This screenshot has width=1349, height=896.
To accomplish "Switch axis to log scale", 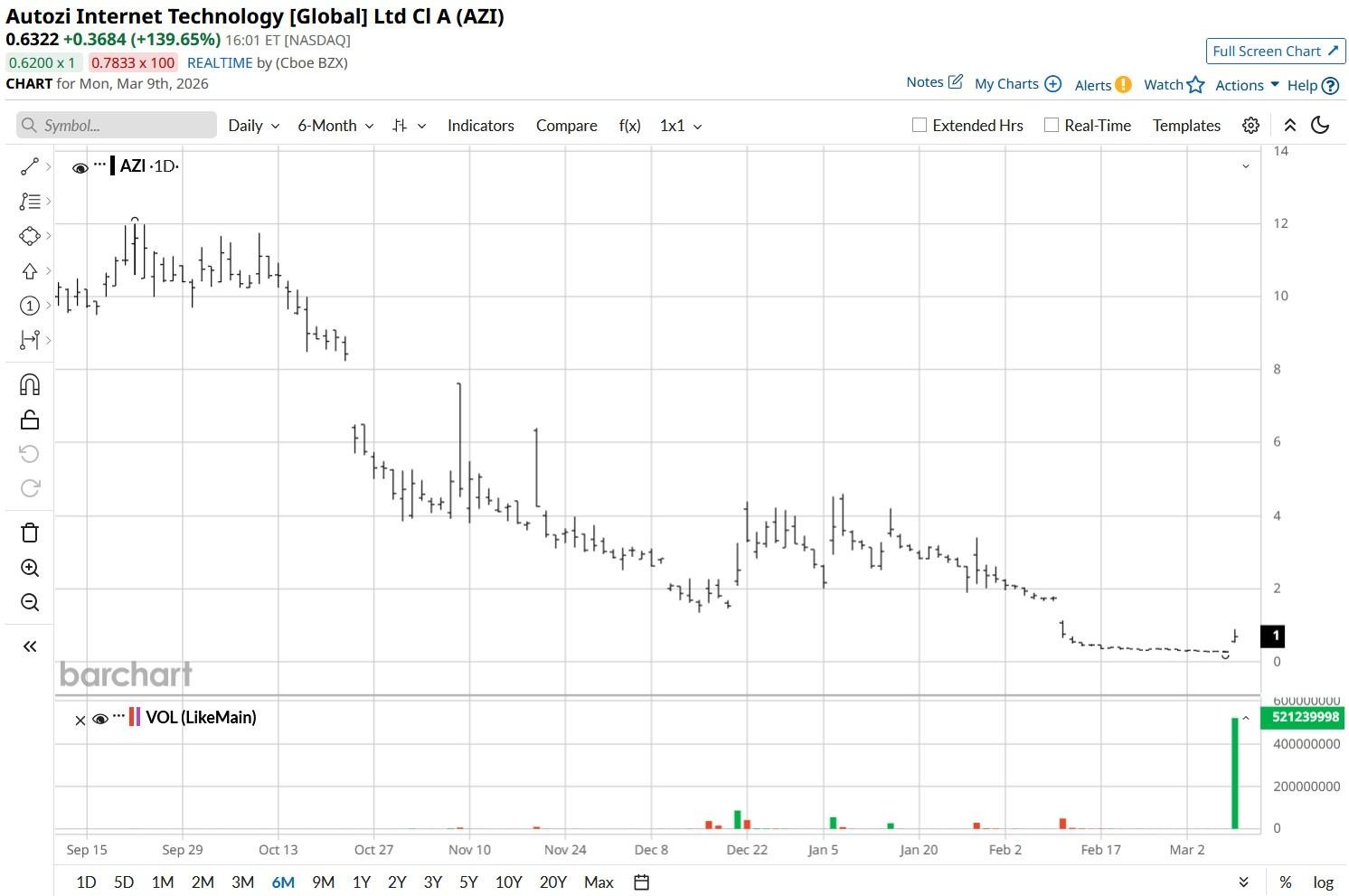I will click(x=1323, y=882).
